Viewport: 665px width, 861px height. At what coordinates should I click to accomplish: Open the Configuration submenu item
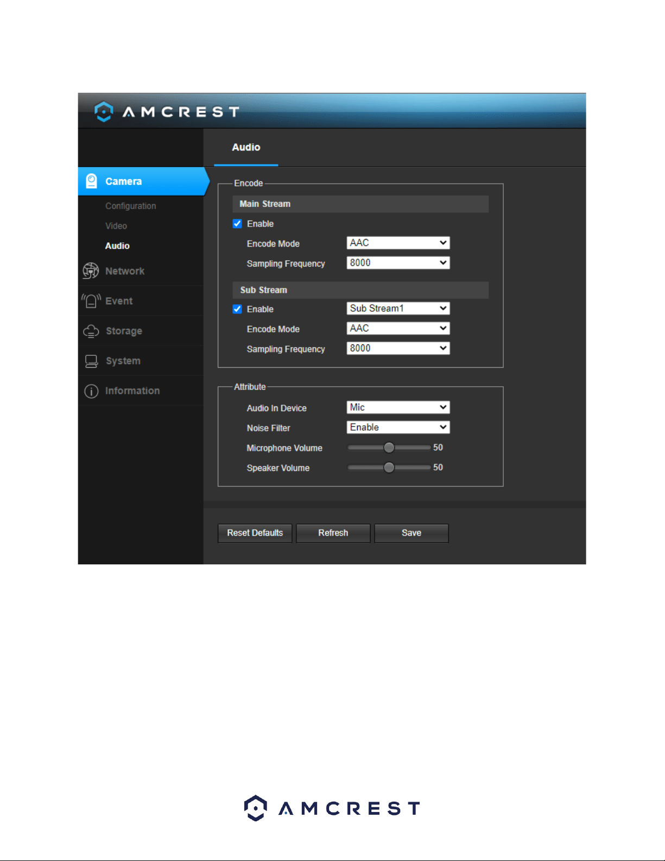click(x=131, y=206)
